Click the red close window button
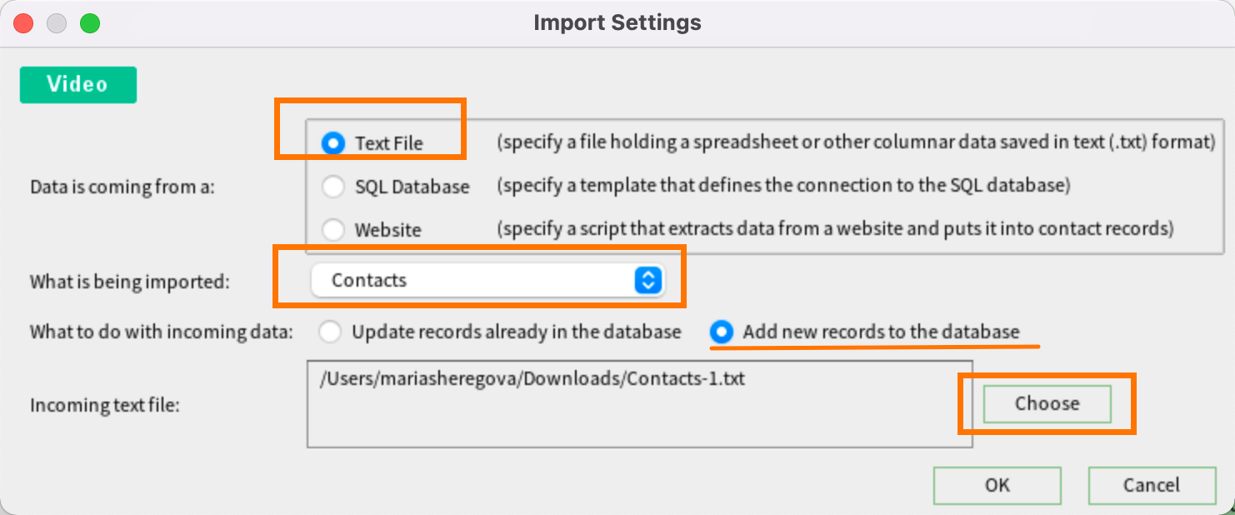The image size is (1235, 515). tap(23, 23)
